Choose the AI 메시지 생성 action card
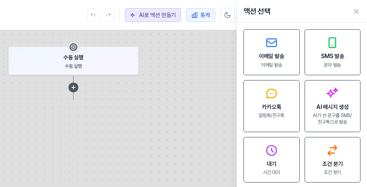This screenshot has width=367, height=187. coord(332,106)
